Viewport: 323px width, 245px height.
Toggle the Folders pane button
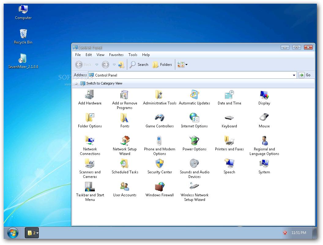point(162,65)
